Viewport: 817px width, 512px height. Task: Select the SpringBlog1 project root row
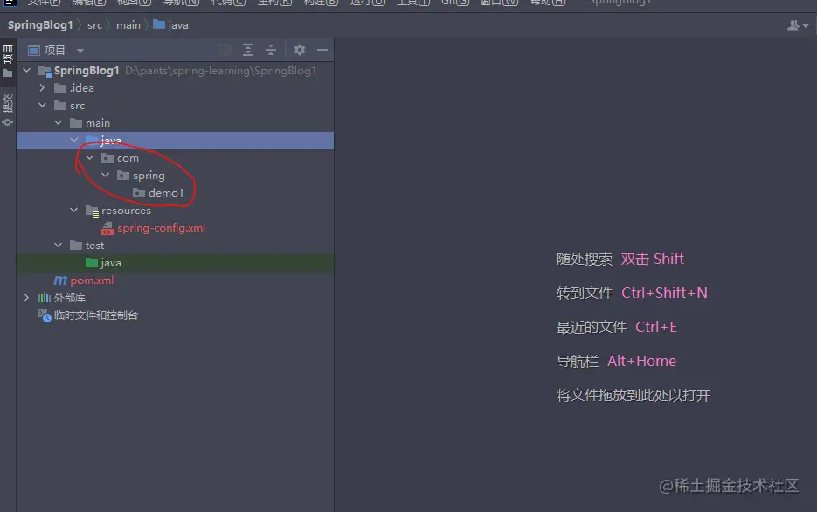tap(175, 71)
